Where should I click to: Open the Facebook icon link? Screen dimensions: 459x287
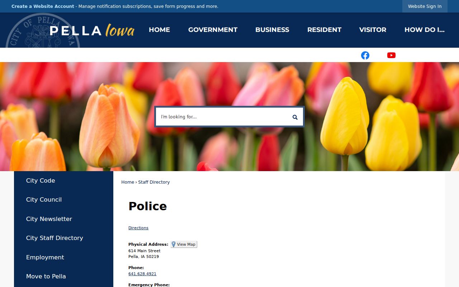(365, 55)
